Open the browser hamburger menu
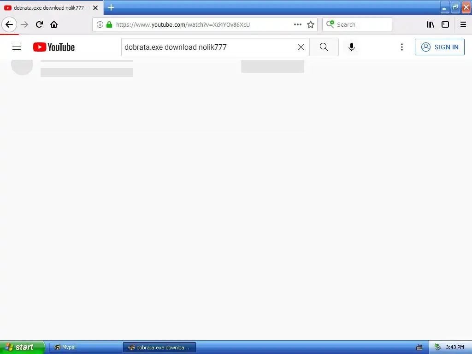 (x=463, y=24)
